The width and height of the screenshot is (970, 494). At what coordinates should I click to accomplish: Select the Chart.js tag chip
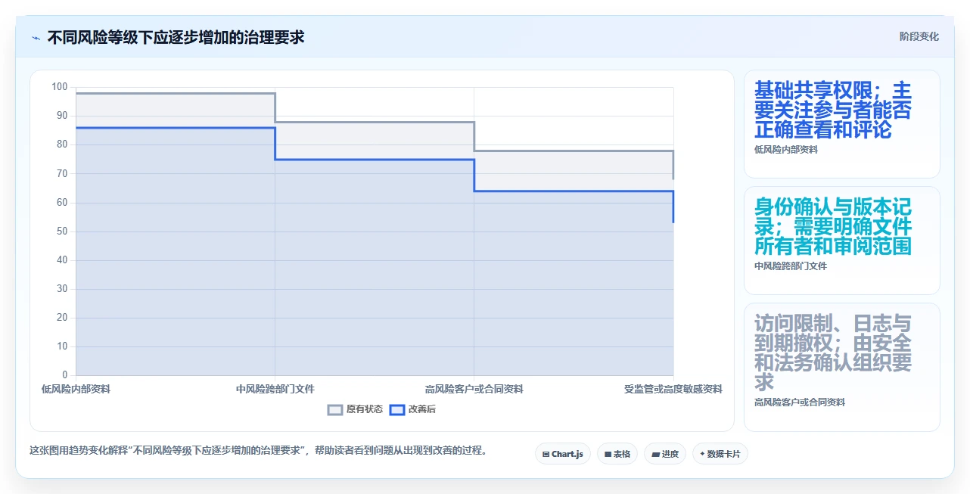tap(563, 454)
